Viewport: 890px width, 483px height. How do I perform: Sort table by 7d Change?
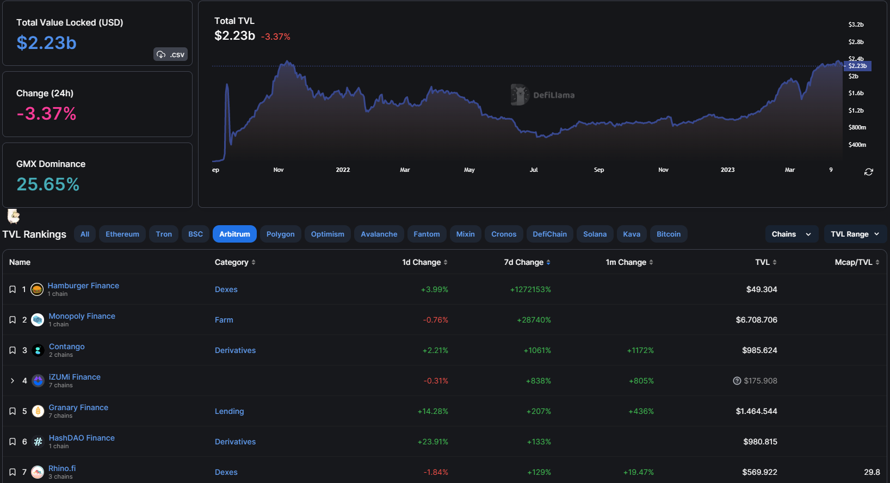pos(527,262)
